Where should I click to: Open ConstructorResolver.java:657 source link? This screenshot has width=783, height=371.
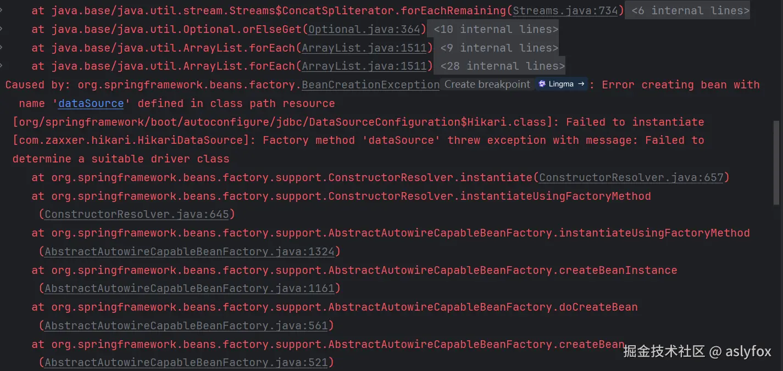[x=632, y=177]
